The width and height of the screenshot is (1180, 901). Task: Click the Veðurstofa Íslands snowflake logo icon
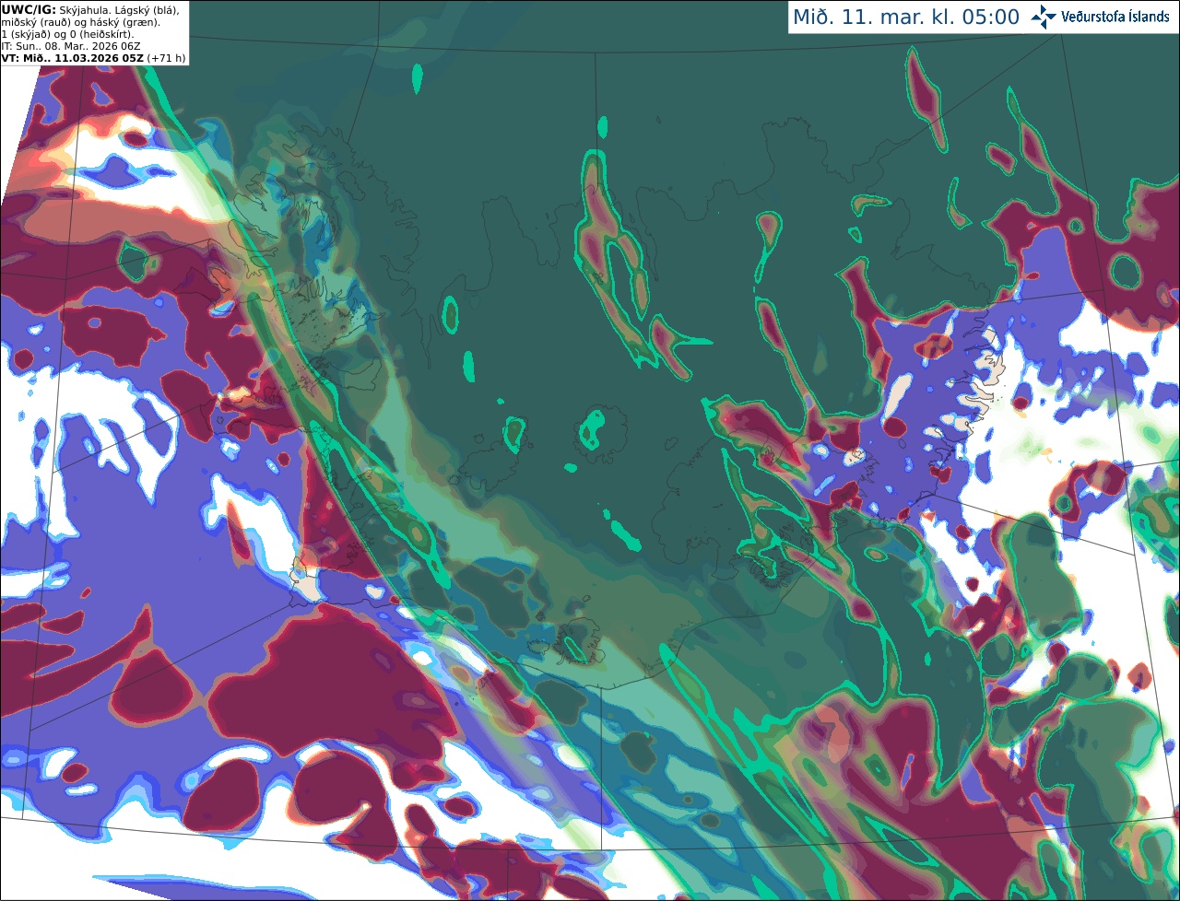[x=1044, y=17]
